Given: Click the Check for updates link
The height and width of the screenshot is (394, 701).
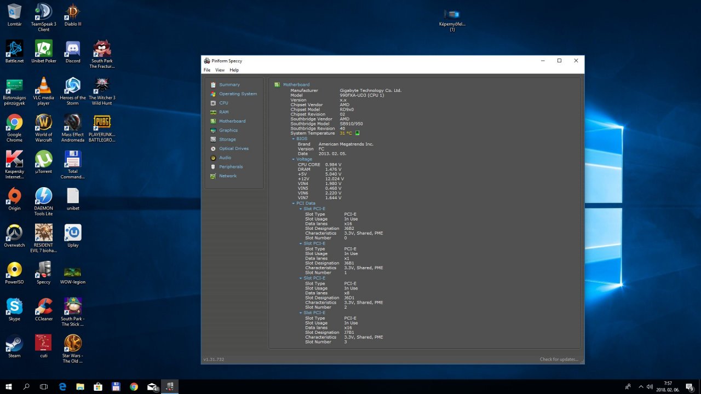Looking at the screenshot, I should click(x=558, y=360).
